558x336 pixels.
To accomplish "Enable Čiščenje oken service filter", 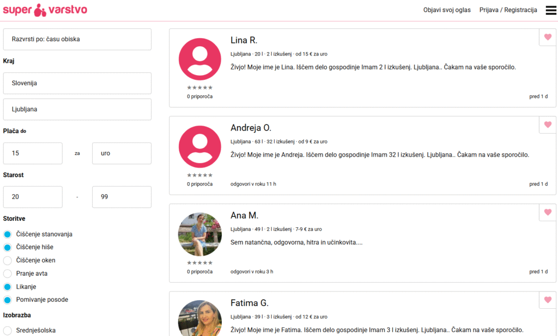I will pos(8,260).
